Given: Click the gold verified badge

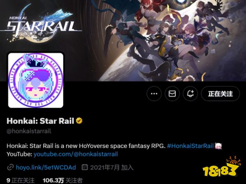Looking at the screenshot, I should [x=79, y=121].
